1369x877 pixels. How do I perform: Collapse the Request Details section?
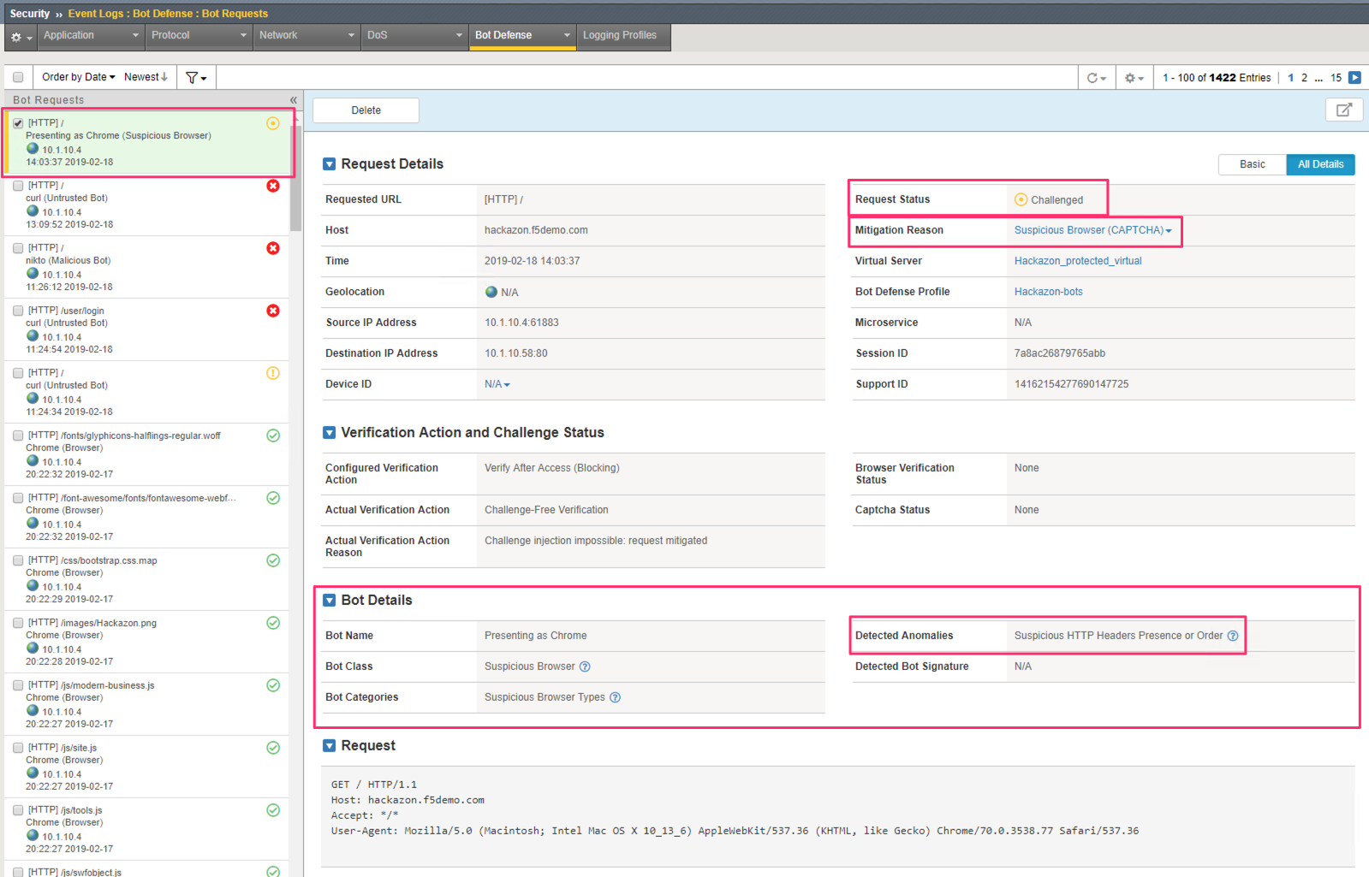click(330, 164)
